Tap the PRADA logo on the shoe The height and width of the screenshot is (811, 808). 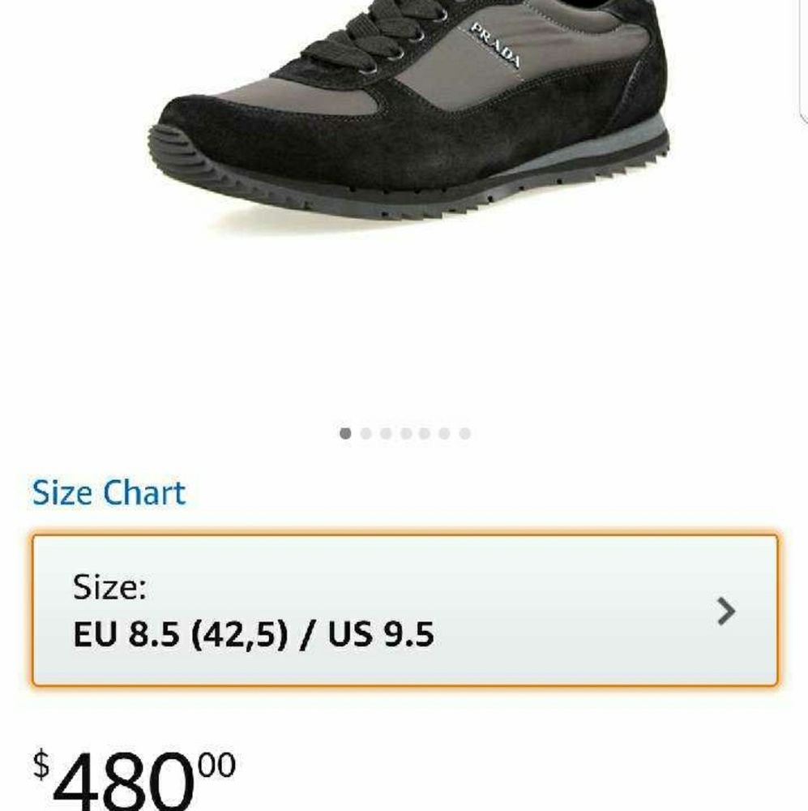[x=494, y=45]
